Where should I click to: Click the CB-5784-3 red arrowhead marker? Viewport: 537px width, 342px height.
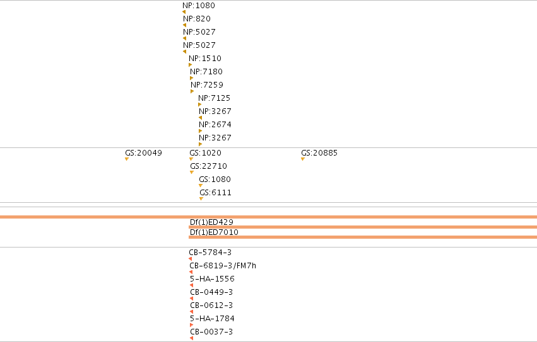point(191,259)
